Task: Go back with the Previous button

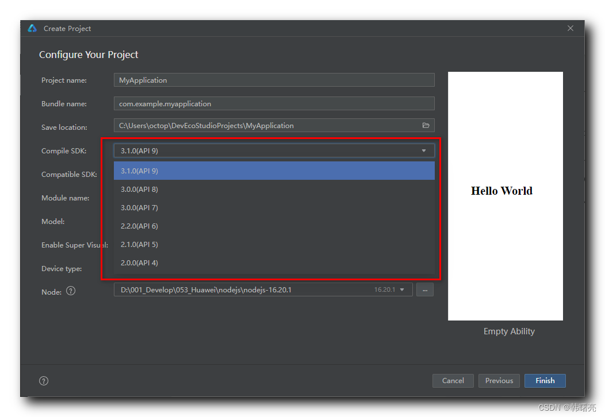Action: click(499, 380)
